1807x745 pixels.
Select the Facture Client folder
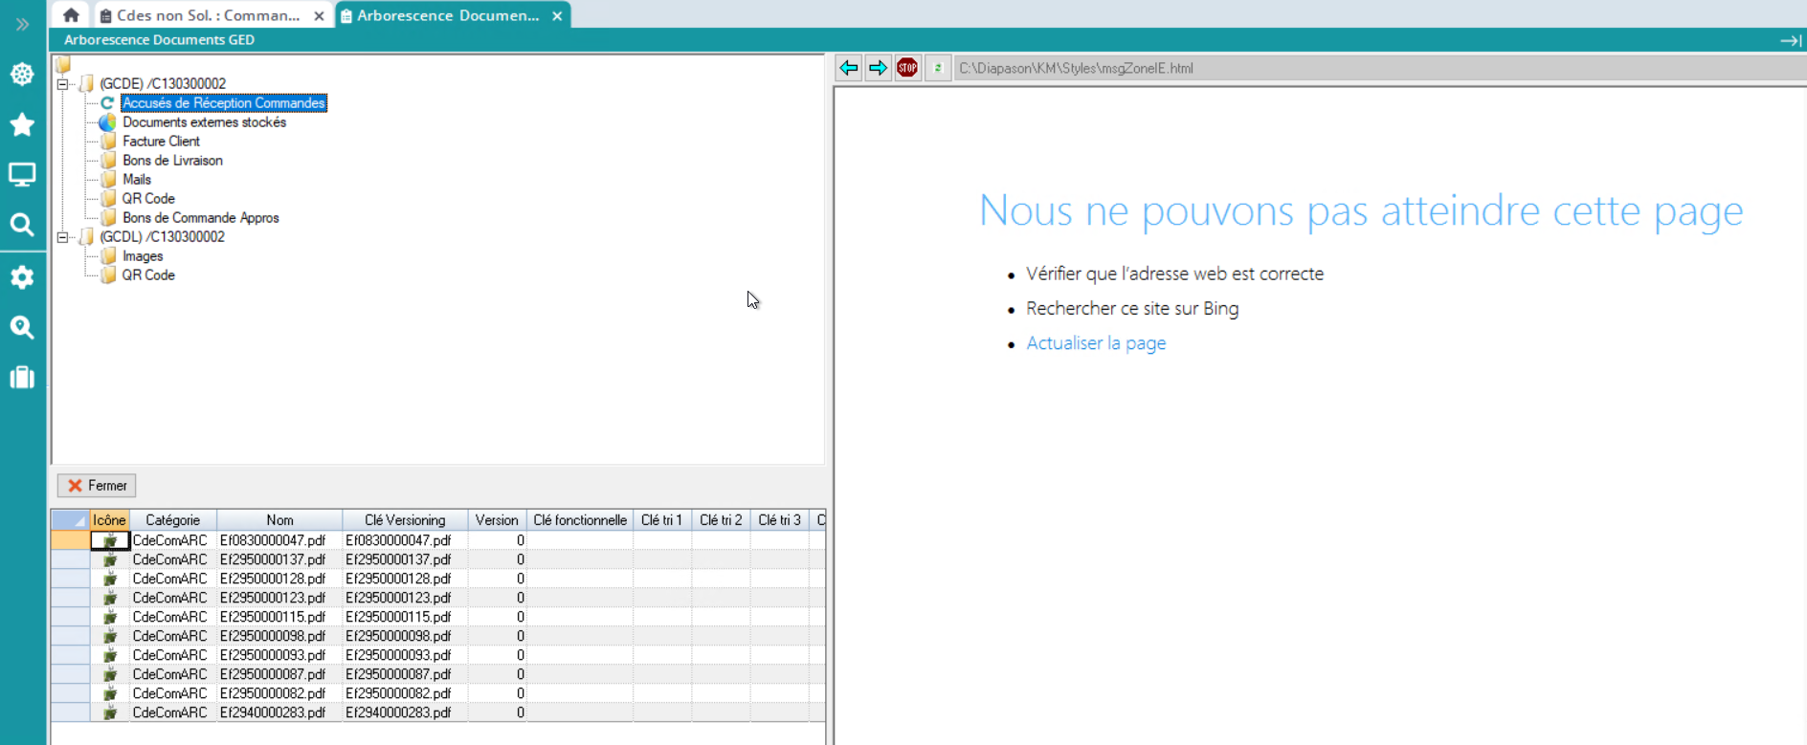161,142
